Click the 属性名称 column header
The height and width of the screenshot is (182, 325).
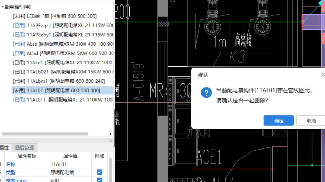pyautogui.click(x=27, y=156)
